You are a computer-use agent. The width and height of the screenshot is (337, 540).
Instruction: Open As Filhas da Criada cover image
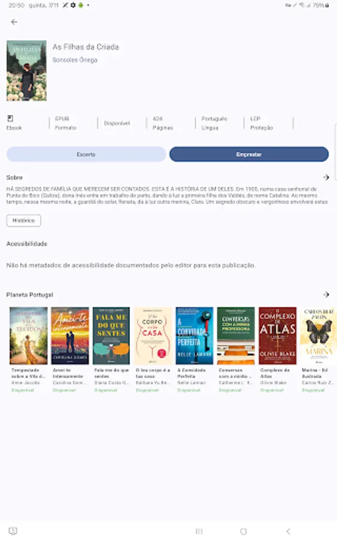[26, 71]
